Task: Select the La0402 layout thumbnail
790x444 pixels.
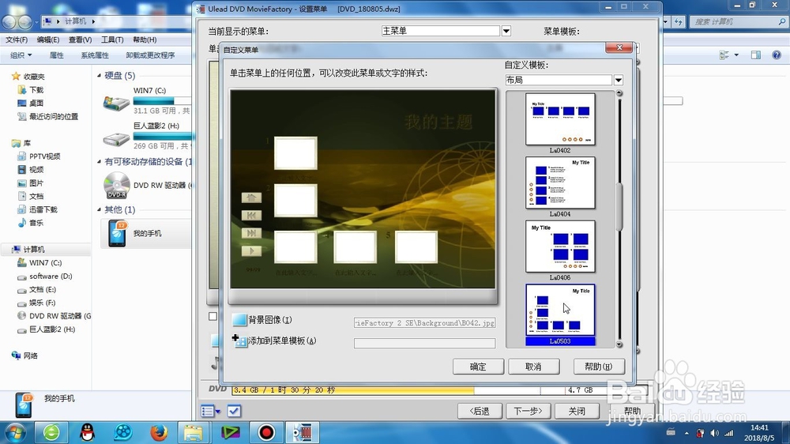Action: click(x=560, y=119)
